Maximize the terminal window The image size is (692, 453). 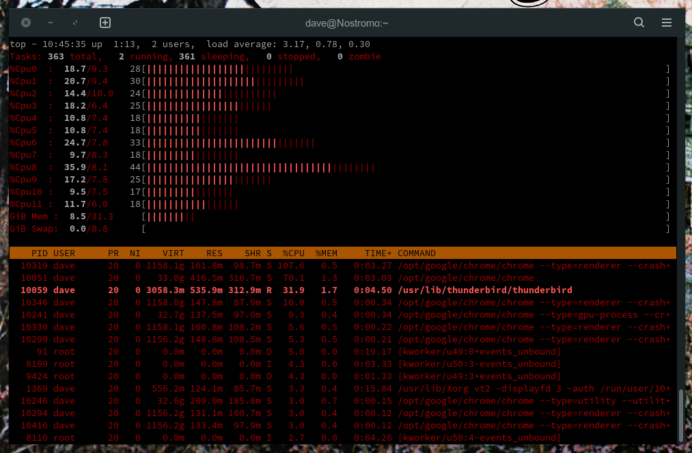click(x=75, y=23)
